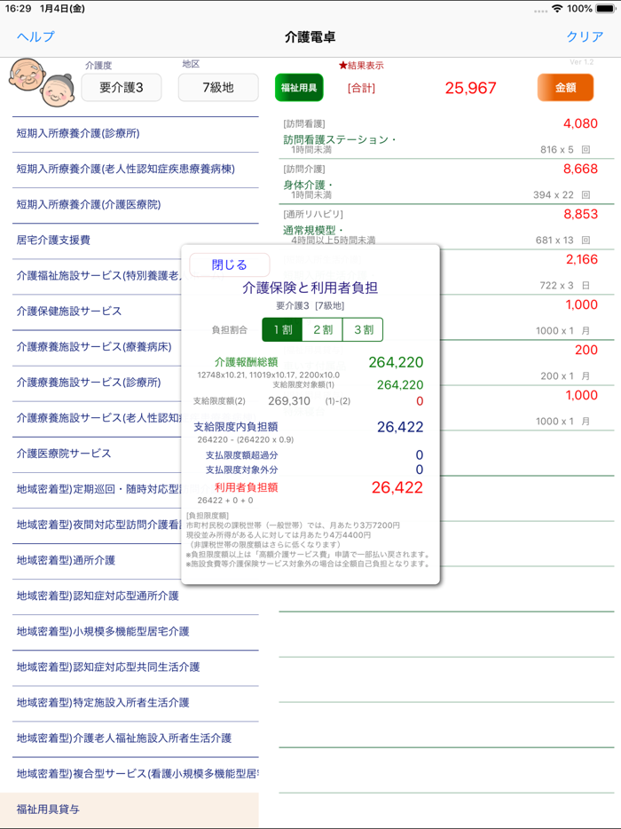Select 地域密着型)認知症対応型共同生活介護

(136, 667)
